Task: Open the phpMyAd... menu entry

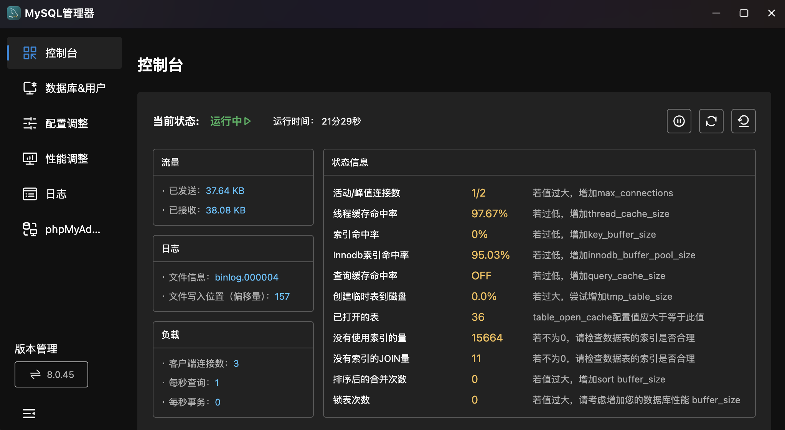Action: [64, 229]
